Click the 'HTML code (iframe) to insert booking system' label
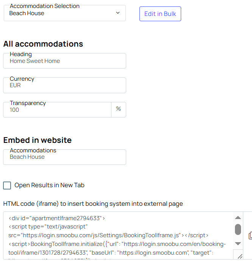The height and width of the screenshot is (263, 252). pyautogui.click(x=93, y=204)
